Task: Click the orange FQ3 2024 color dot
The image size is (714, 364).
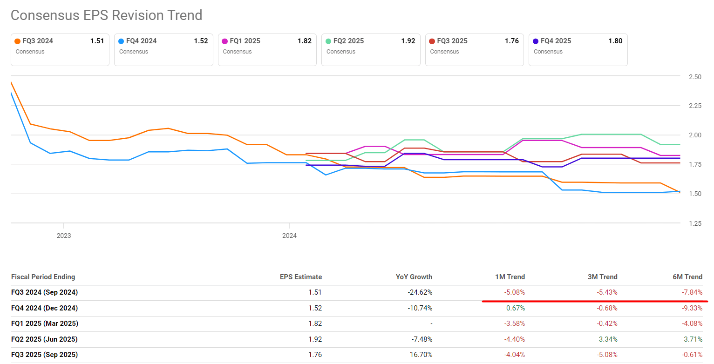Action: (x=18, y=41)
